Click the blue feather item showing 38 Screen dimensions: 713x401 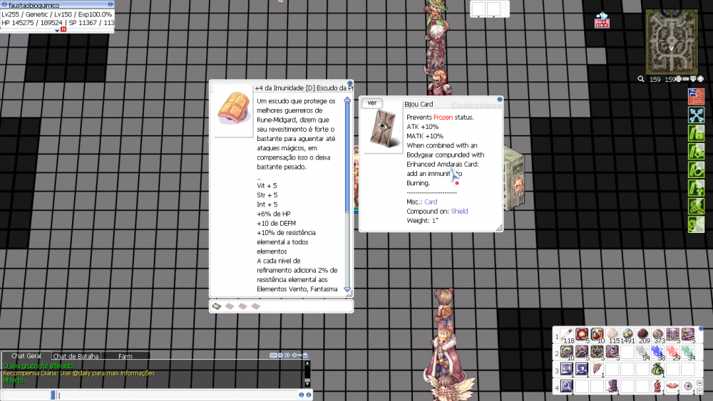coord(657,352)
